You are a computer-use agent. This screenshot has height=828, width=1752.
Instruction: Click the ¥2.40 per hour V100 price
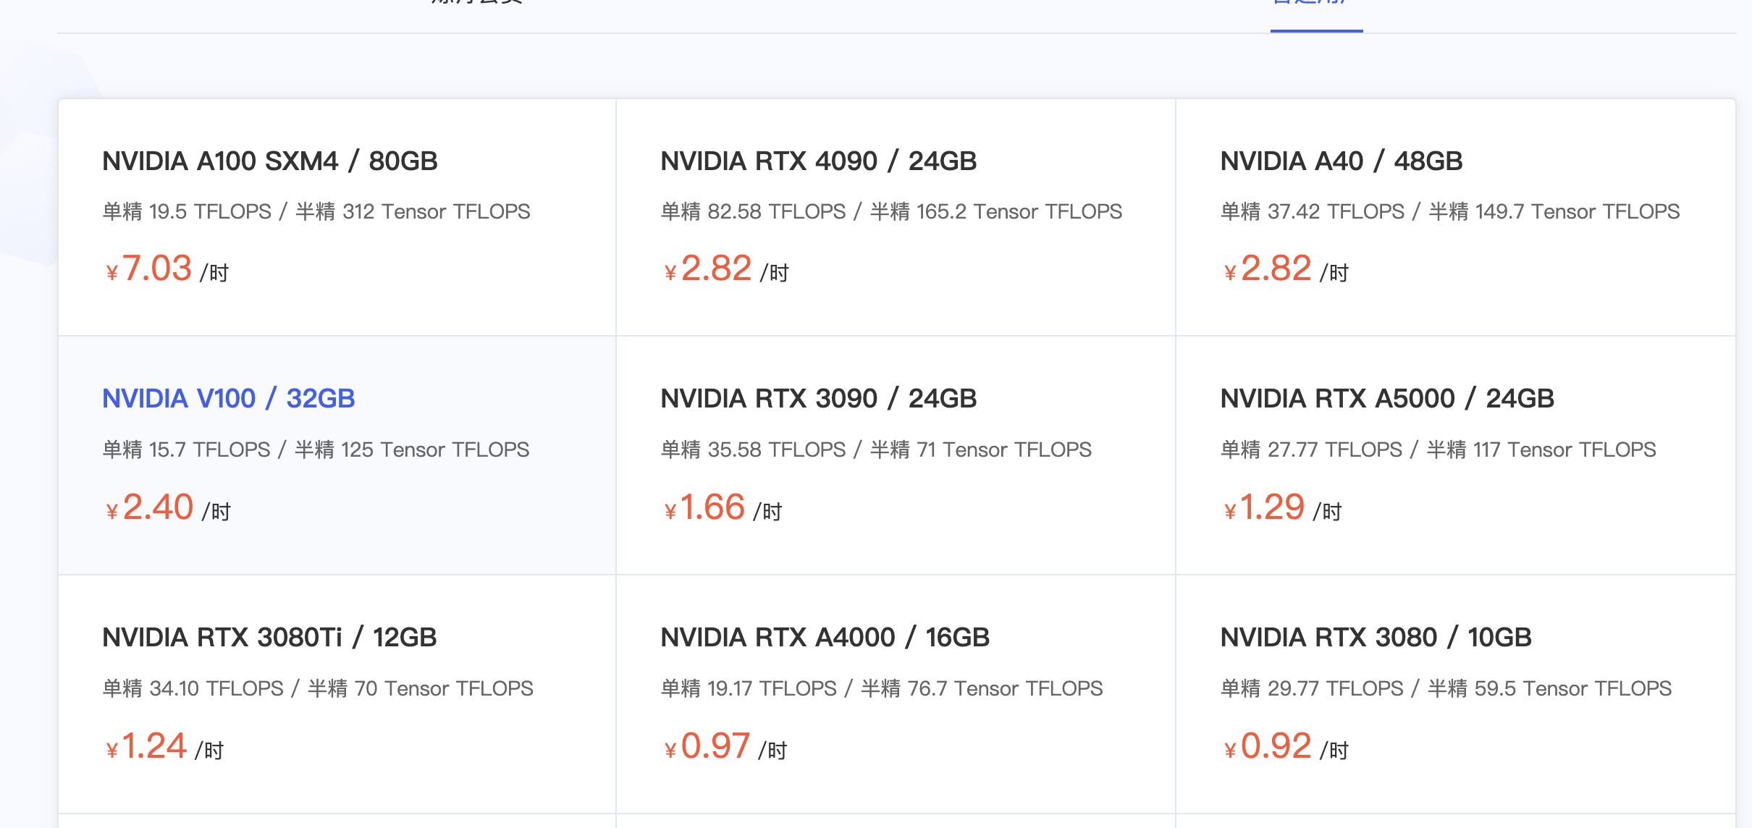pyautogui.click(x=168, y=507)
